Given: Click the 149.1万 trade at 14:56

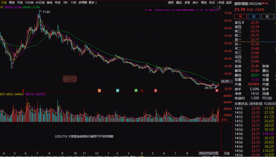Looking at the screenshot, I should [268, 134].
